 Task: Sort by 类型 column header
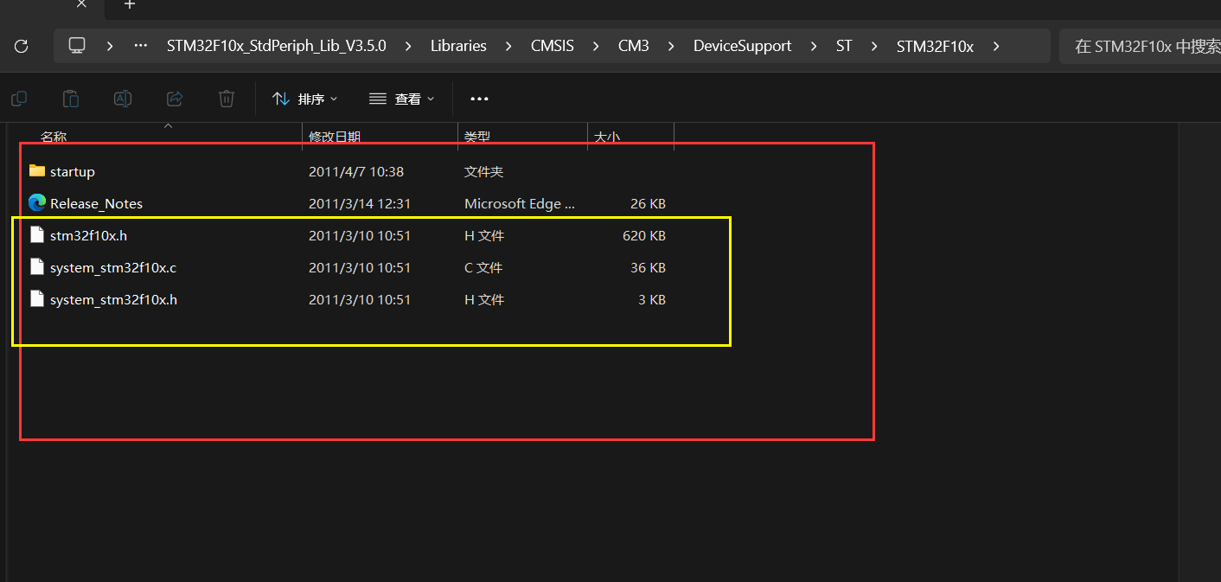pyautogui.click(x=477, y=137)
